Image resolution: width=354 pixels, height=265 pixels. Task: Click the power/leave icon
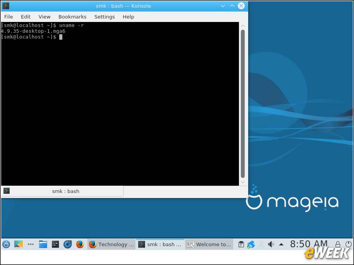pyautogui.click(x=349, y=244)
